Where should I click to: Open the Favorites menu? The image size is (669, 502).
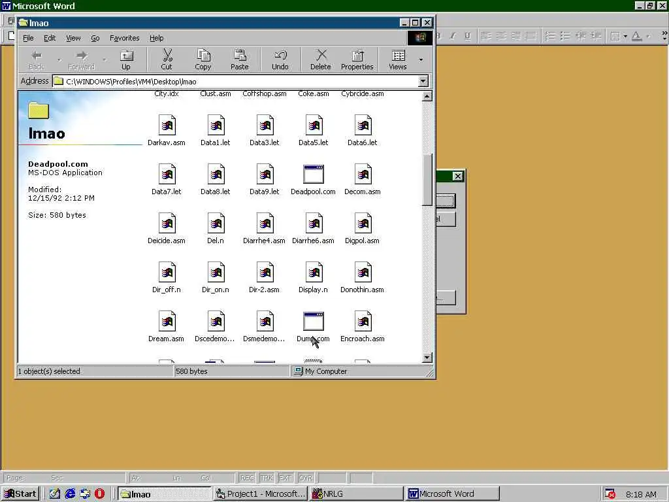point(125,38)
